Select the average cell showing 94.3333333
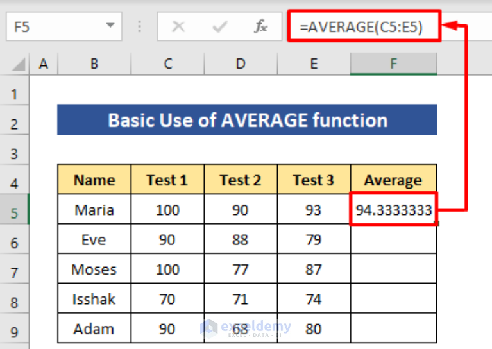The width and height of the screenshot is (492, 349). click(x=393, y=209)
